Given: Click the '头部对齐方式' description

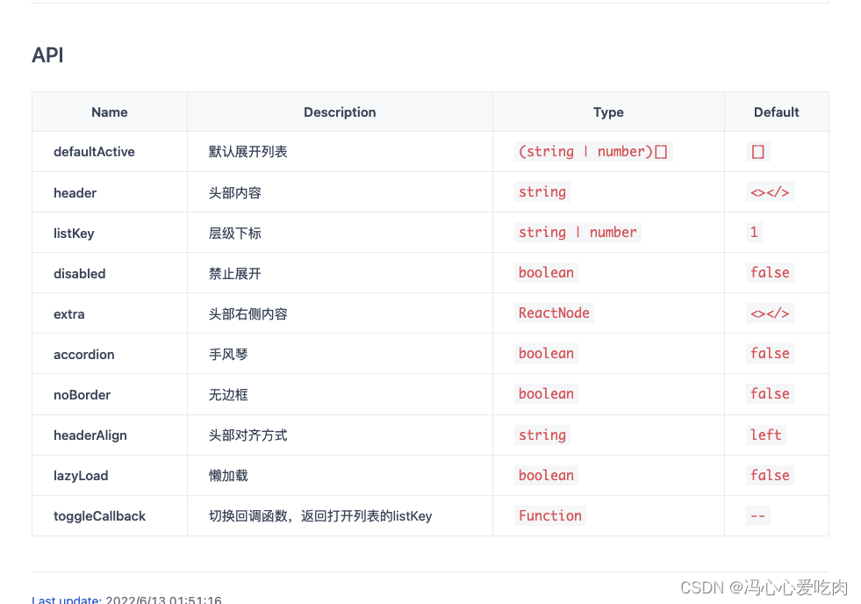Looking at the screenshot, I should click(x=248, y=435).
